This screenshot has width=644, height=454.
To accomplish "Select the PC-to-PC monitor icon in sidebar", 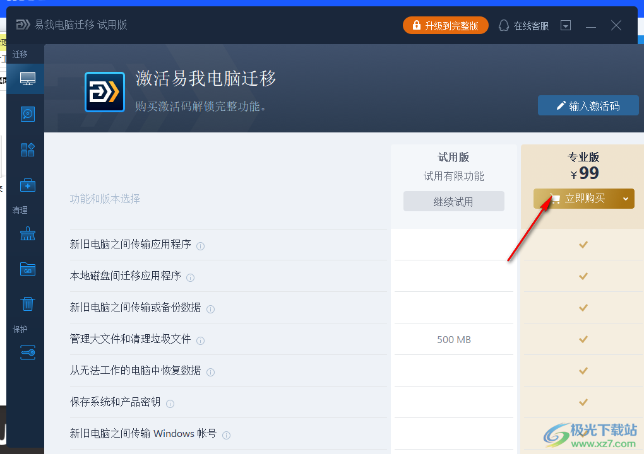I will coord(27,79).
